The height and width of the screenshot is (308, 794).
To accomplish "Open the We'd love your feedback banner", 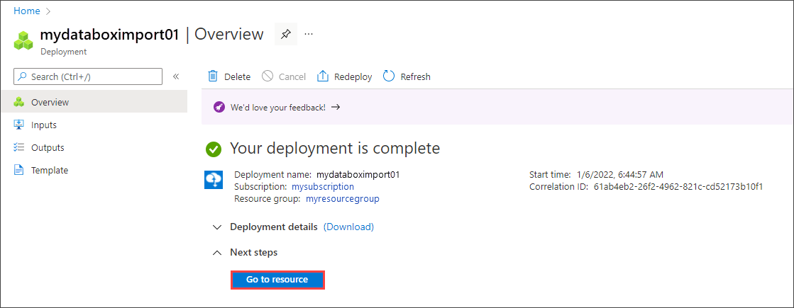I will (x=285, y=107).
